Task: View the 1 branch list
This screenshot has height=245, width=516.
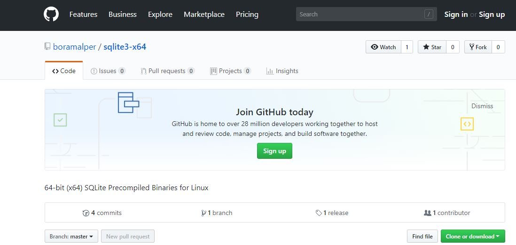Action: pyautogui.click(x=217, y=213)
